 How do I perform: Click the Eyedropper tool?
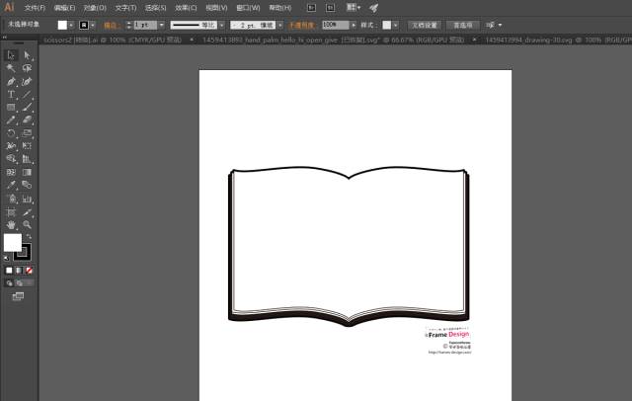[x=11, y=185]
